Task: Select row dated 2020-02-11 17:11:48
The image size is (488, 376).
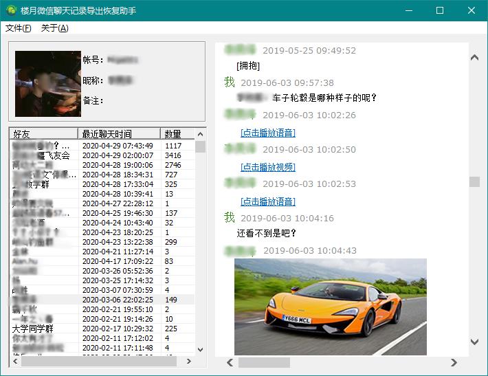Action: coord(102,348)
